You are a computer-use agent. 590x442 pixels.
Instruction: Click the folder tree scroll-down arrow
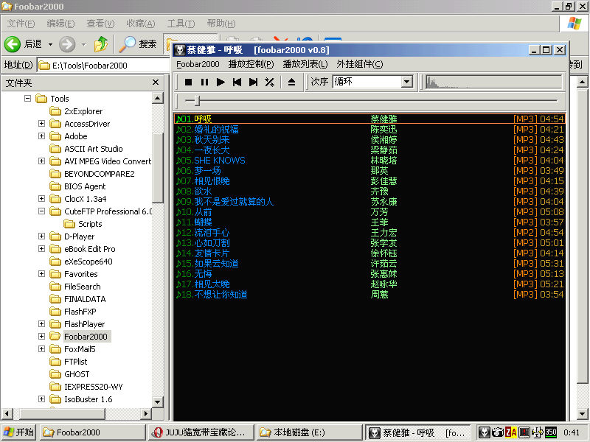(x=158, y=401)
